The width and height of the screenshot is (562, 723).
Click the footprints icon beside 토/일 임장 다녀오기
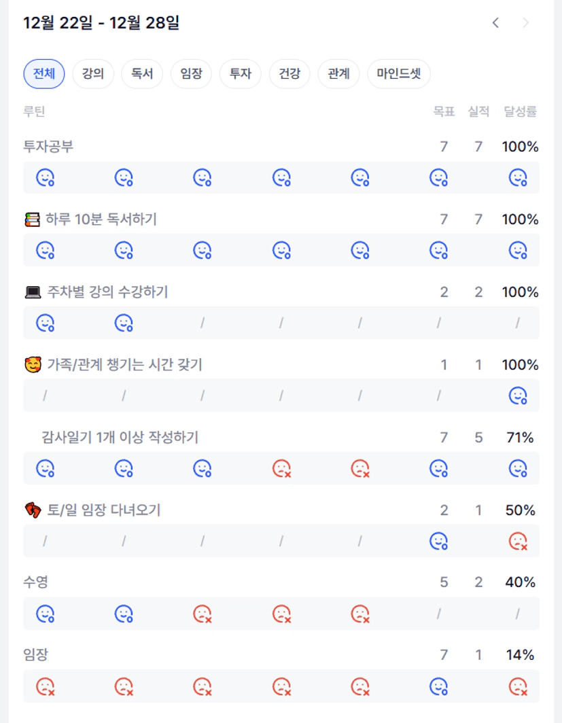(32, 510)
